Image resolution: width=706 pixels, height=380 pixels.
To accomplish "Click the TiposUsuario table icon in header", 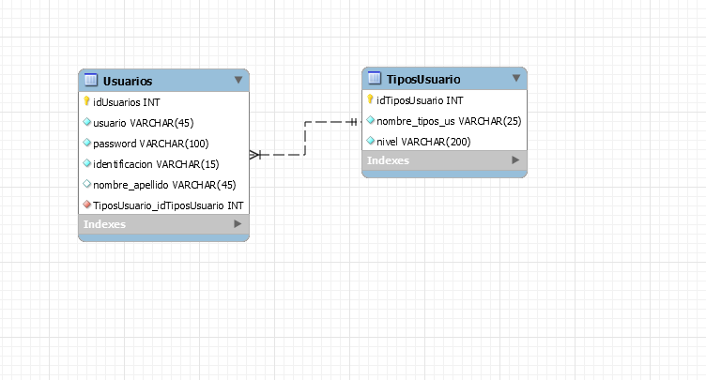I will [375, 79].
